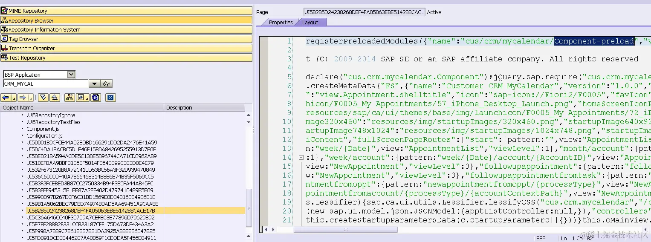Select Configuration.js in the object tree
Screen dimensions: 651x242
[44, 135]
